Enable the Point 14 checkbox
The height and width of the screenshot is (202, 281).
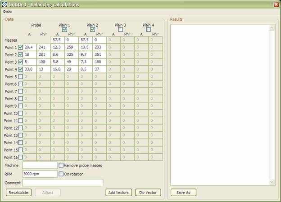20,143
